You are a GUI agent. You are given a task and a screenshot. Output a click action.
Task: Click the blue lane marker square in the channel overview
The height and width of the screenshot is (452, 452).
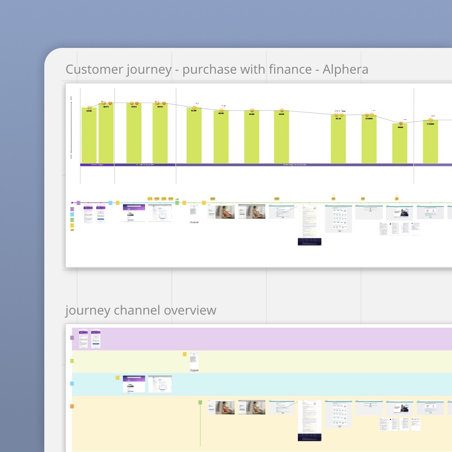click(72, 383)
